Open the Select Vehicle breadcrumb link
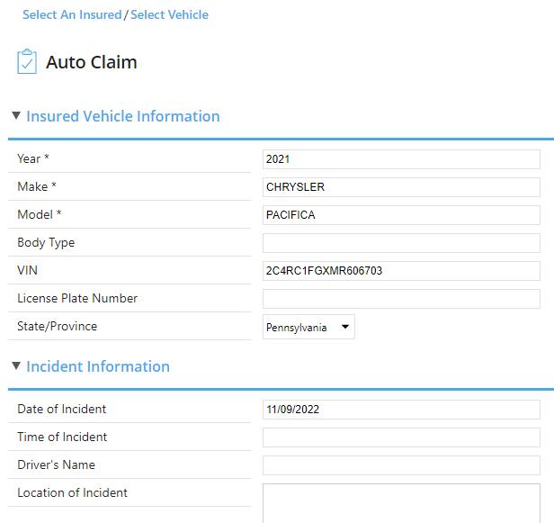Screen dimensions: 554x523 pos(169,15)
